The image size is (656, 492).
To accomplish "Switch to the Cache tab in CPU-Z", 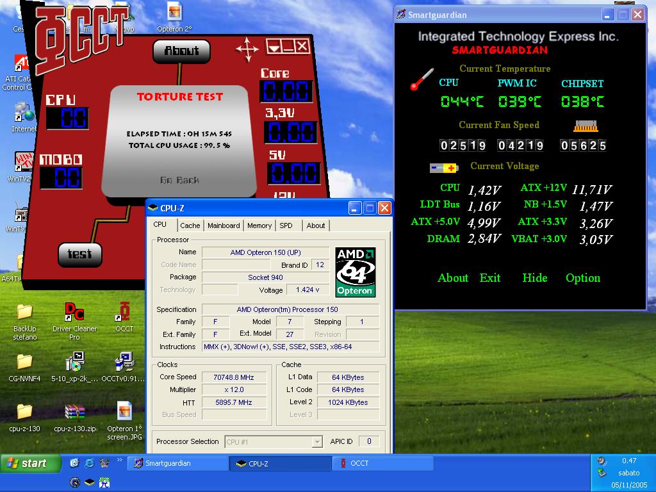I will pos(190,225).
